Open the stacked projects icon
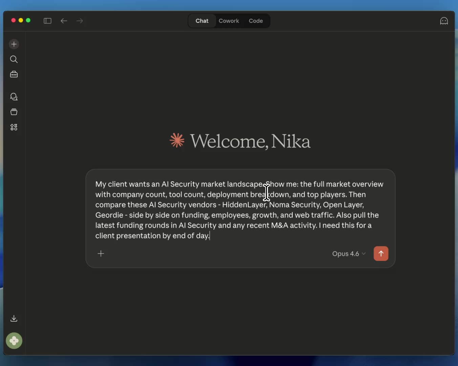The width and height of the screenshot is (458, 366). [x=14, y=112]
